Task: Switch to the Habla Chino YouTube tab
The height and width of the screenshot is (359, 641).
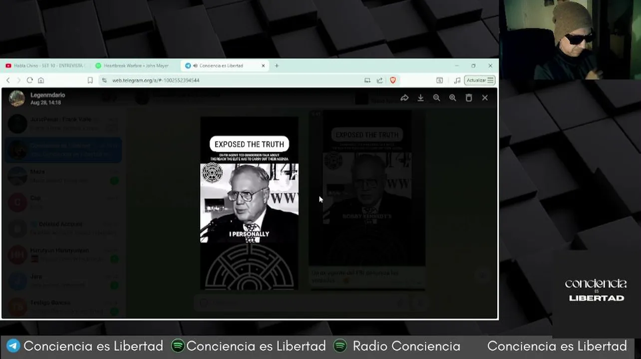Action: tap(45, 66)
